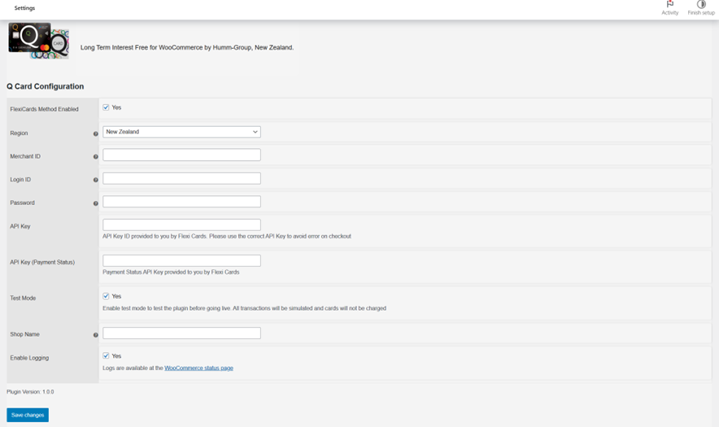Click the API Key (Payment Status) label

click(x=42, y=263)
